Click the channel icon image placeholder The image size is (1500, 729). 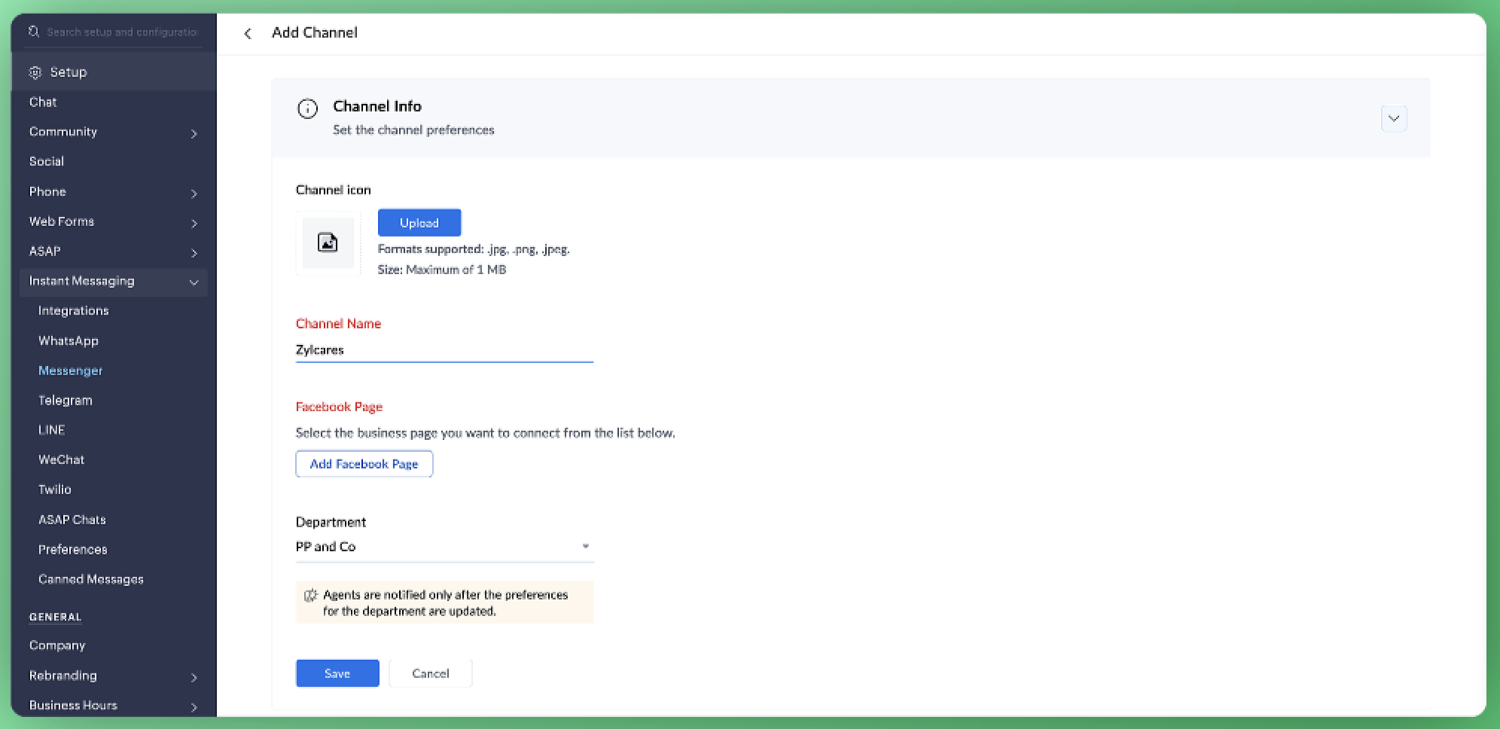pyautogui.click(x=328, y=243)
